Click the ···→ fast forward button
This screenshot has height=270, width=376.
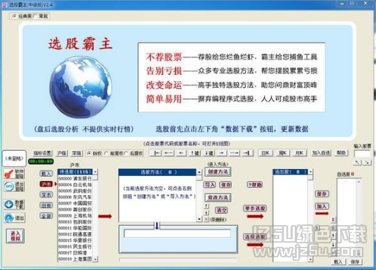point(234,153)
